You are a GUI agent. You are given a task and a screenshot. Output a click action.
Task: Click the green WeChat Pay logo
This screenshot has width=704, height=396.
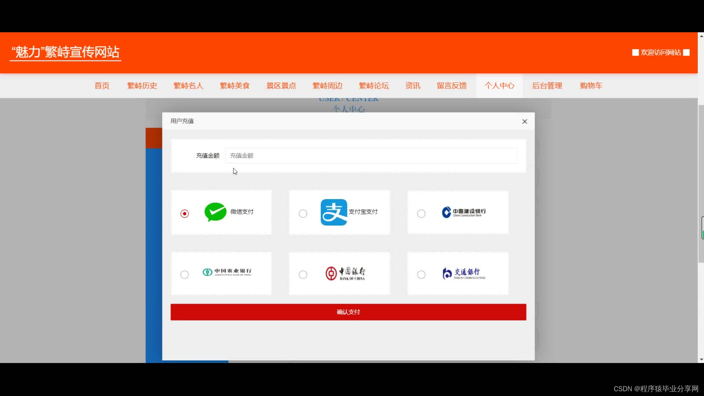215,212
